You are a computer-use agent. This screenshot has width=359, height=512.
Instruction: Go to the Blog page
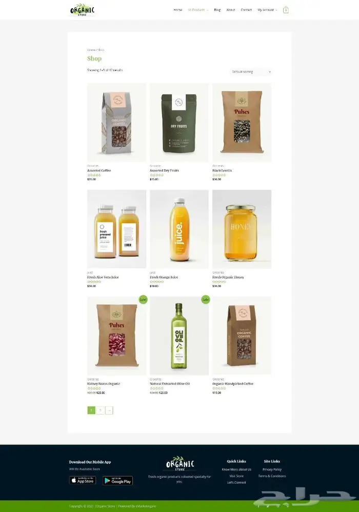pyautogui.click(x=217, y=10)
